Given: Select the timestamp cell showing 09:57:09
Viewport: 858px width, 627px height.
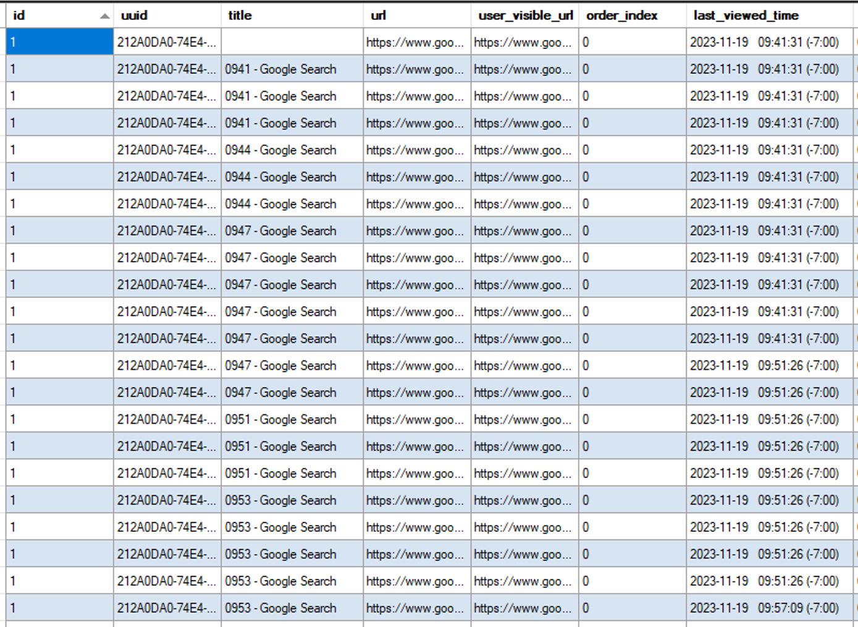Looking at the screenshot, I should point(764,608).
